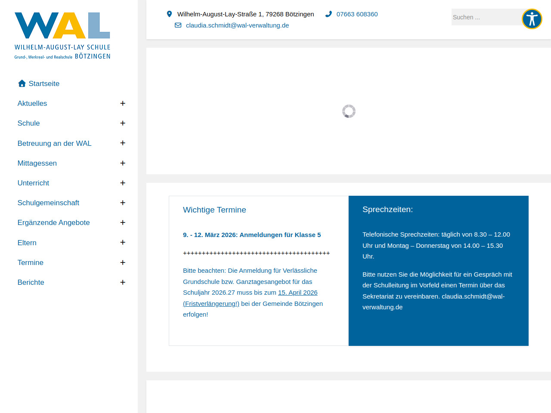Open the accessibility options button
This screenshot has width=551, height=413.
[x=532, y=19]
